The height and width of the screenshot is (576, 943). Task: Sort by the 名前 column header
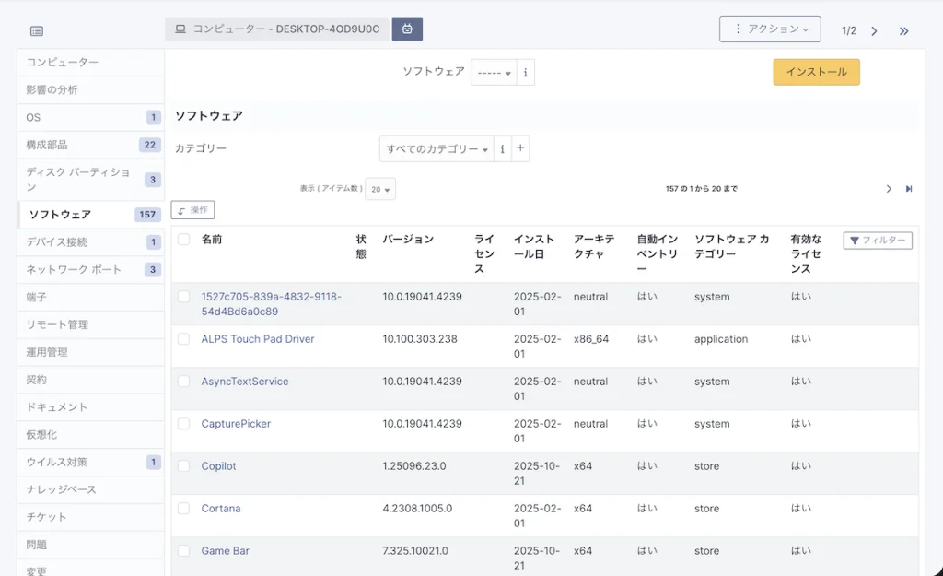point(212,240)
